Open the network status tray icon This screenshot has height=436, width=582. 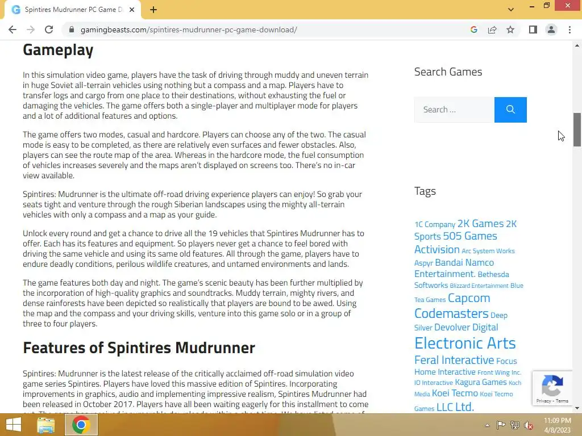pos(515,425)
